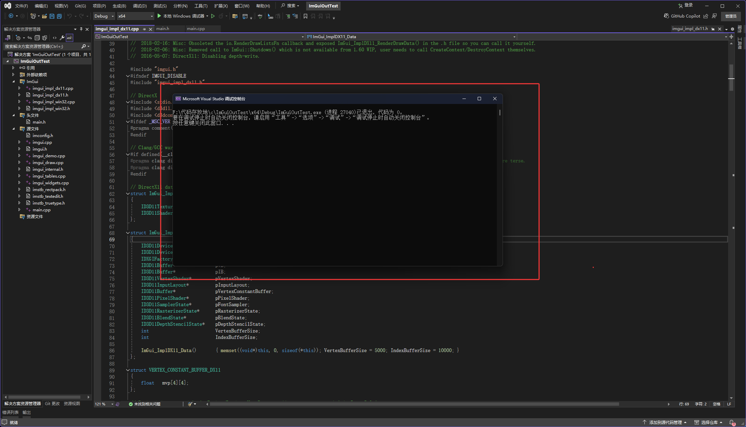Open the 调试(D) menu
The height and width of the screenshot is (427, 746).
tap(140, 6)
